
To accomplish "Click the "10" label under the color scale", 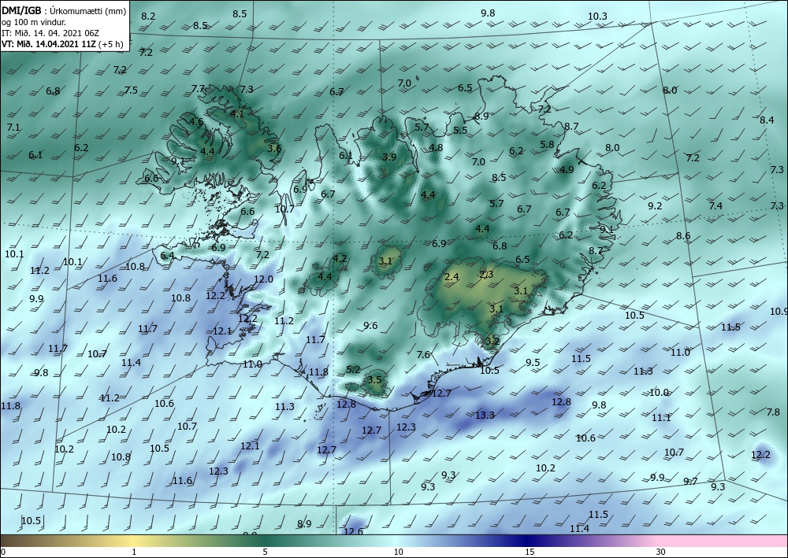I will click(398, 552).
